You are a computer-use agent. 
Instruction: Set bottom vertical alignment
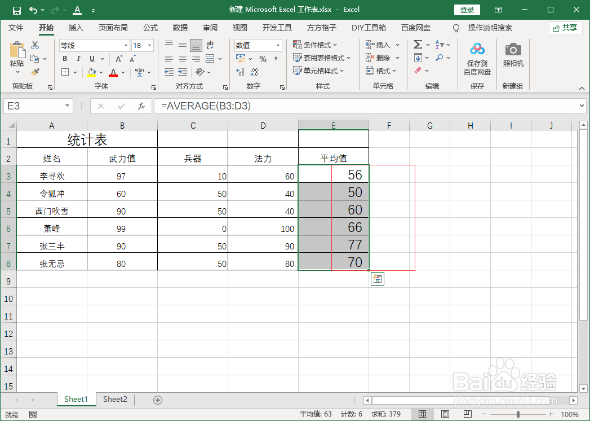click(196, 45)
